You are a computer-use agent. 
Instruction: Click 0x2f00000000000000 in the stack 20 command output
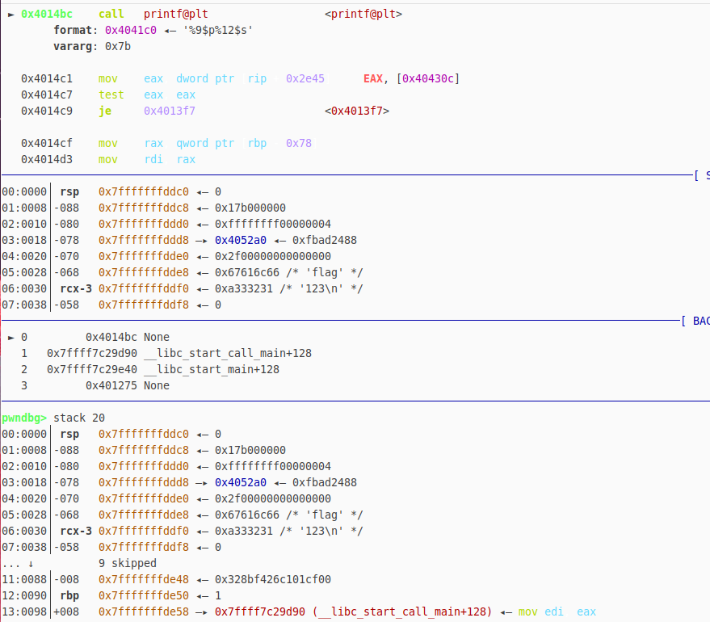coord(272,499)
